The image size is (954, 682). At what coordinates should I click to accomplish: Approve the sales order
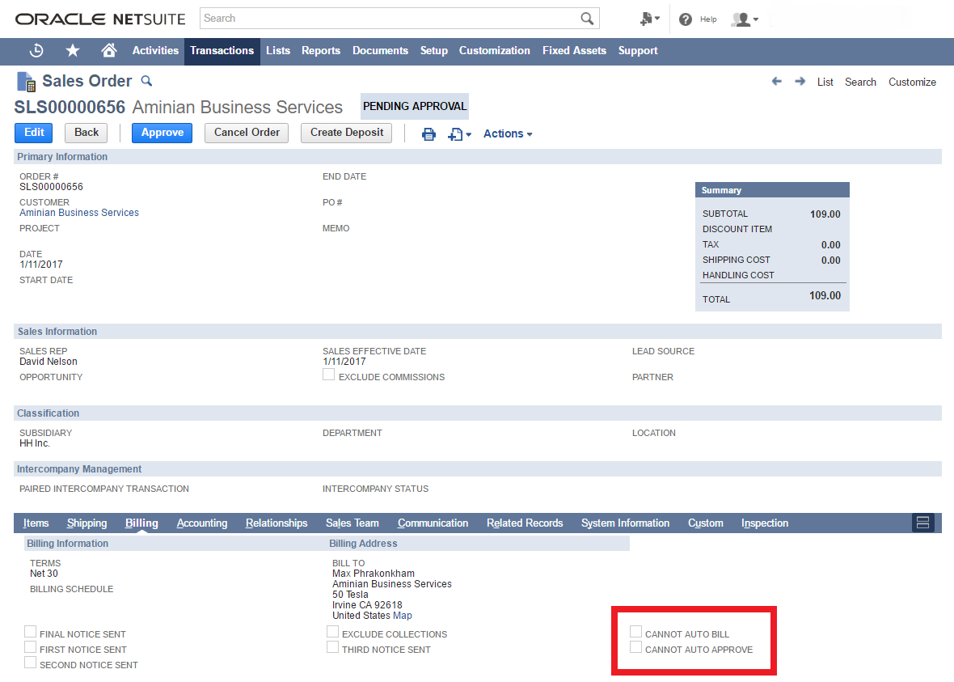click(x=162, y=133)
